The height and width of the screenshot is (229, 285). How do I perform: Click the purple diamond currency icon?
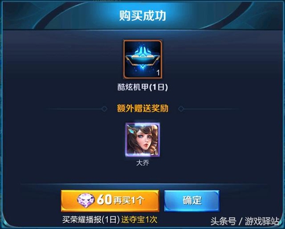point(85,201)
